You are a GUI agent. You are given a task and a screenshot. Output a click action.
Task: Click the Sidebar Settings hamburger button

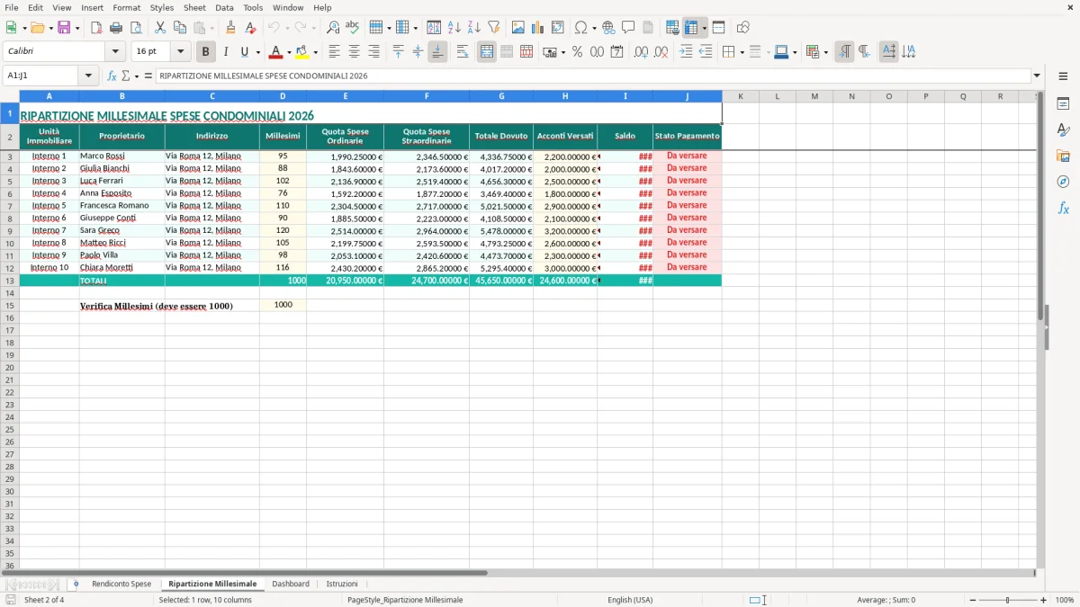(x=1063, y=76)
